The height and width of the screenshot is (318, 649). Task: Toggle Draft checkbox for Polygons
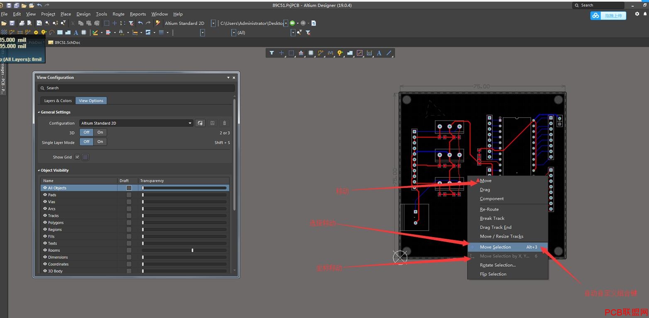click(129, 223)
